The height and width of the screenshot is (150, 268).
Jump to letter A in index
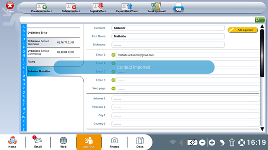click(x=24, y=27)
